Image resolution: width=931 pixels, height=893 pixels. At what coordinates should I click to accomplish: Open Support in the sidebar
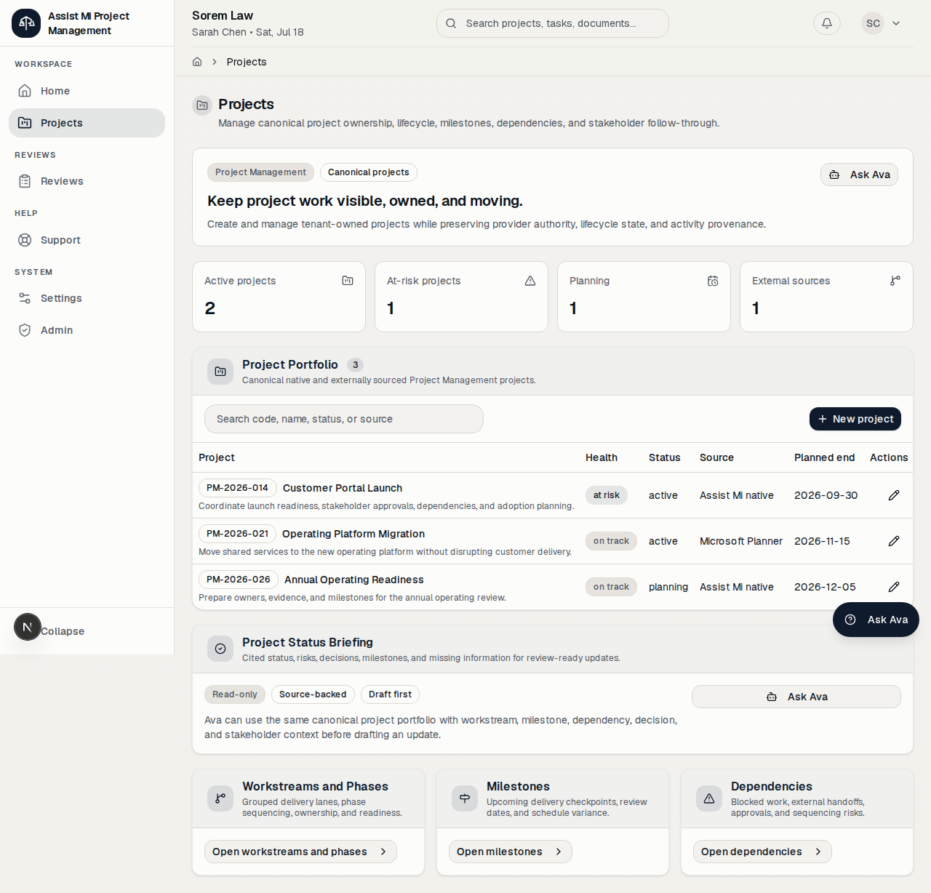pos(87,240)
